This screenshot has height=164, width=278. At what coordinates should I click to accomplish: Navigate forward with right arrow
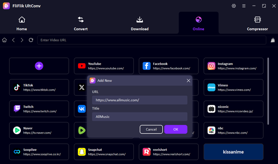click(x=22, y=40)
